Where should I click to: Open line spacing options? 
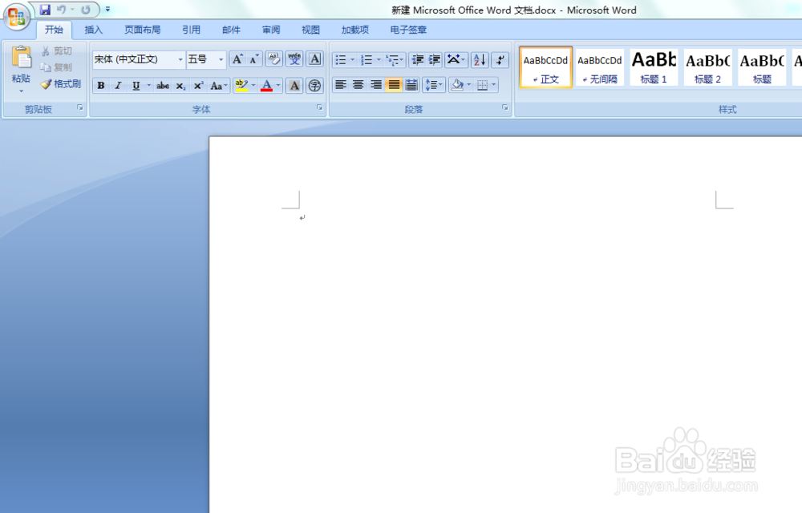pos(434,85)
